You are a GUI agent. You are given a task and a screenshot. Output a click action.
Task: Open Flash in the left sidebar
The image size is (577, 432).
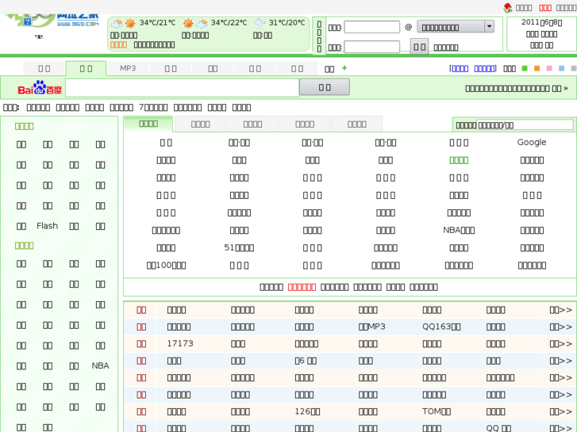(47, 226)
